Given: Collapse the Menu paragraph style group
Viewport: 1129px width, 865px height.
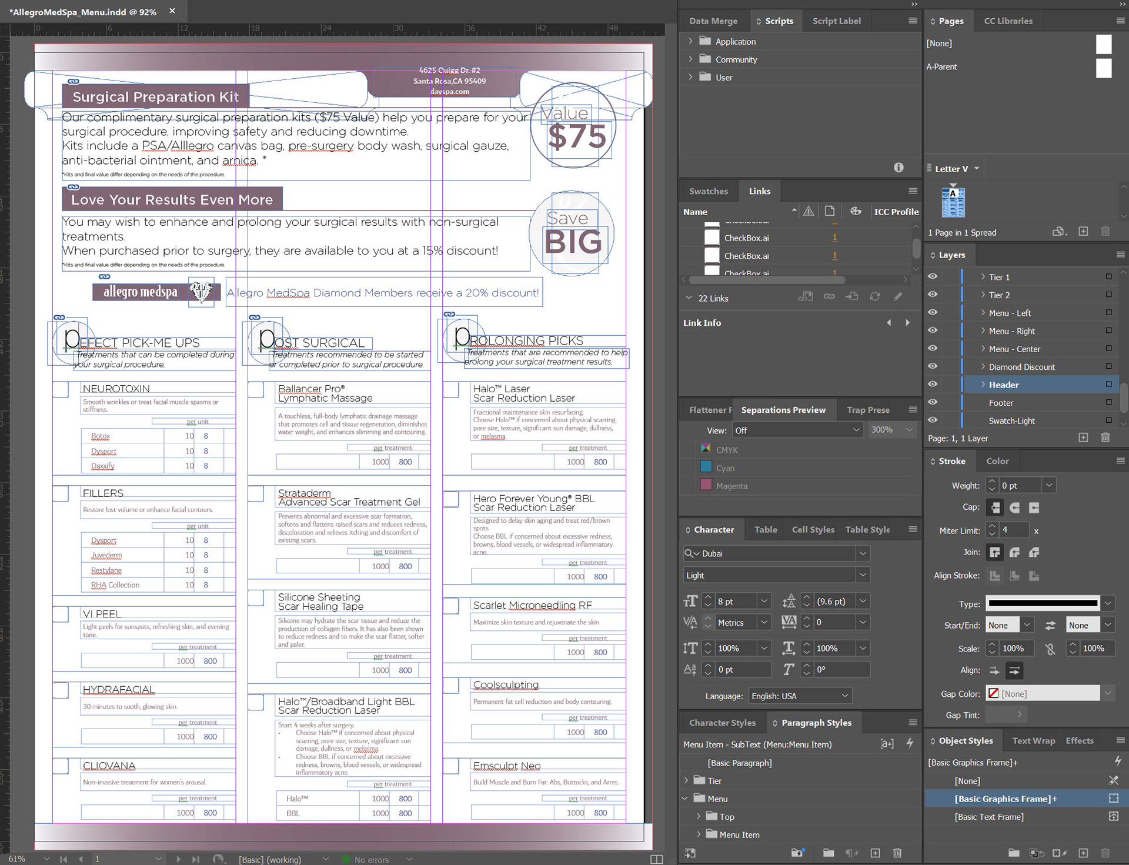Looking at the screenshot, I should point(685,799).
